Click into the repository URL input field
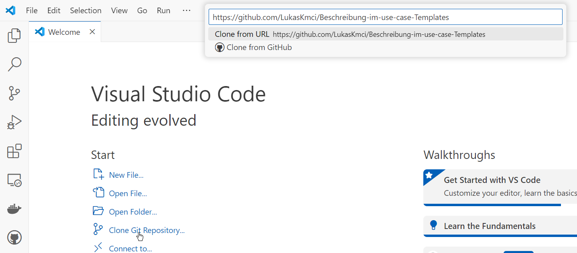The width and height of the screenshot is (577, 253). point(386,17)
